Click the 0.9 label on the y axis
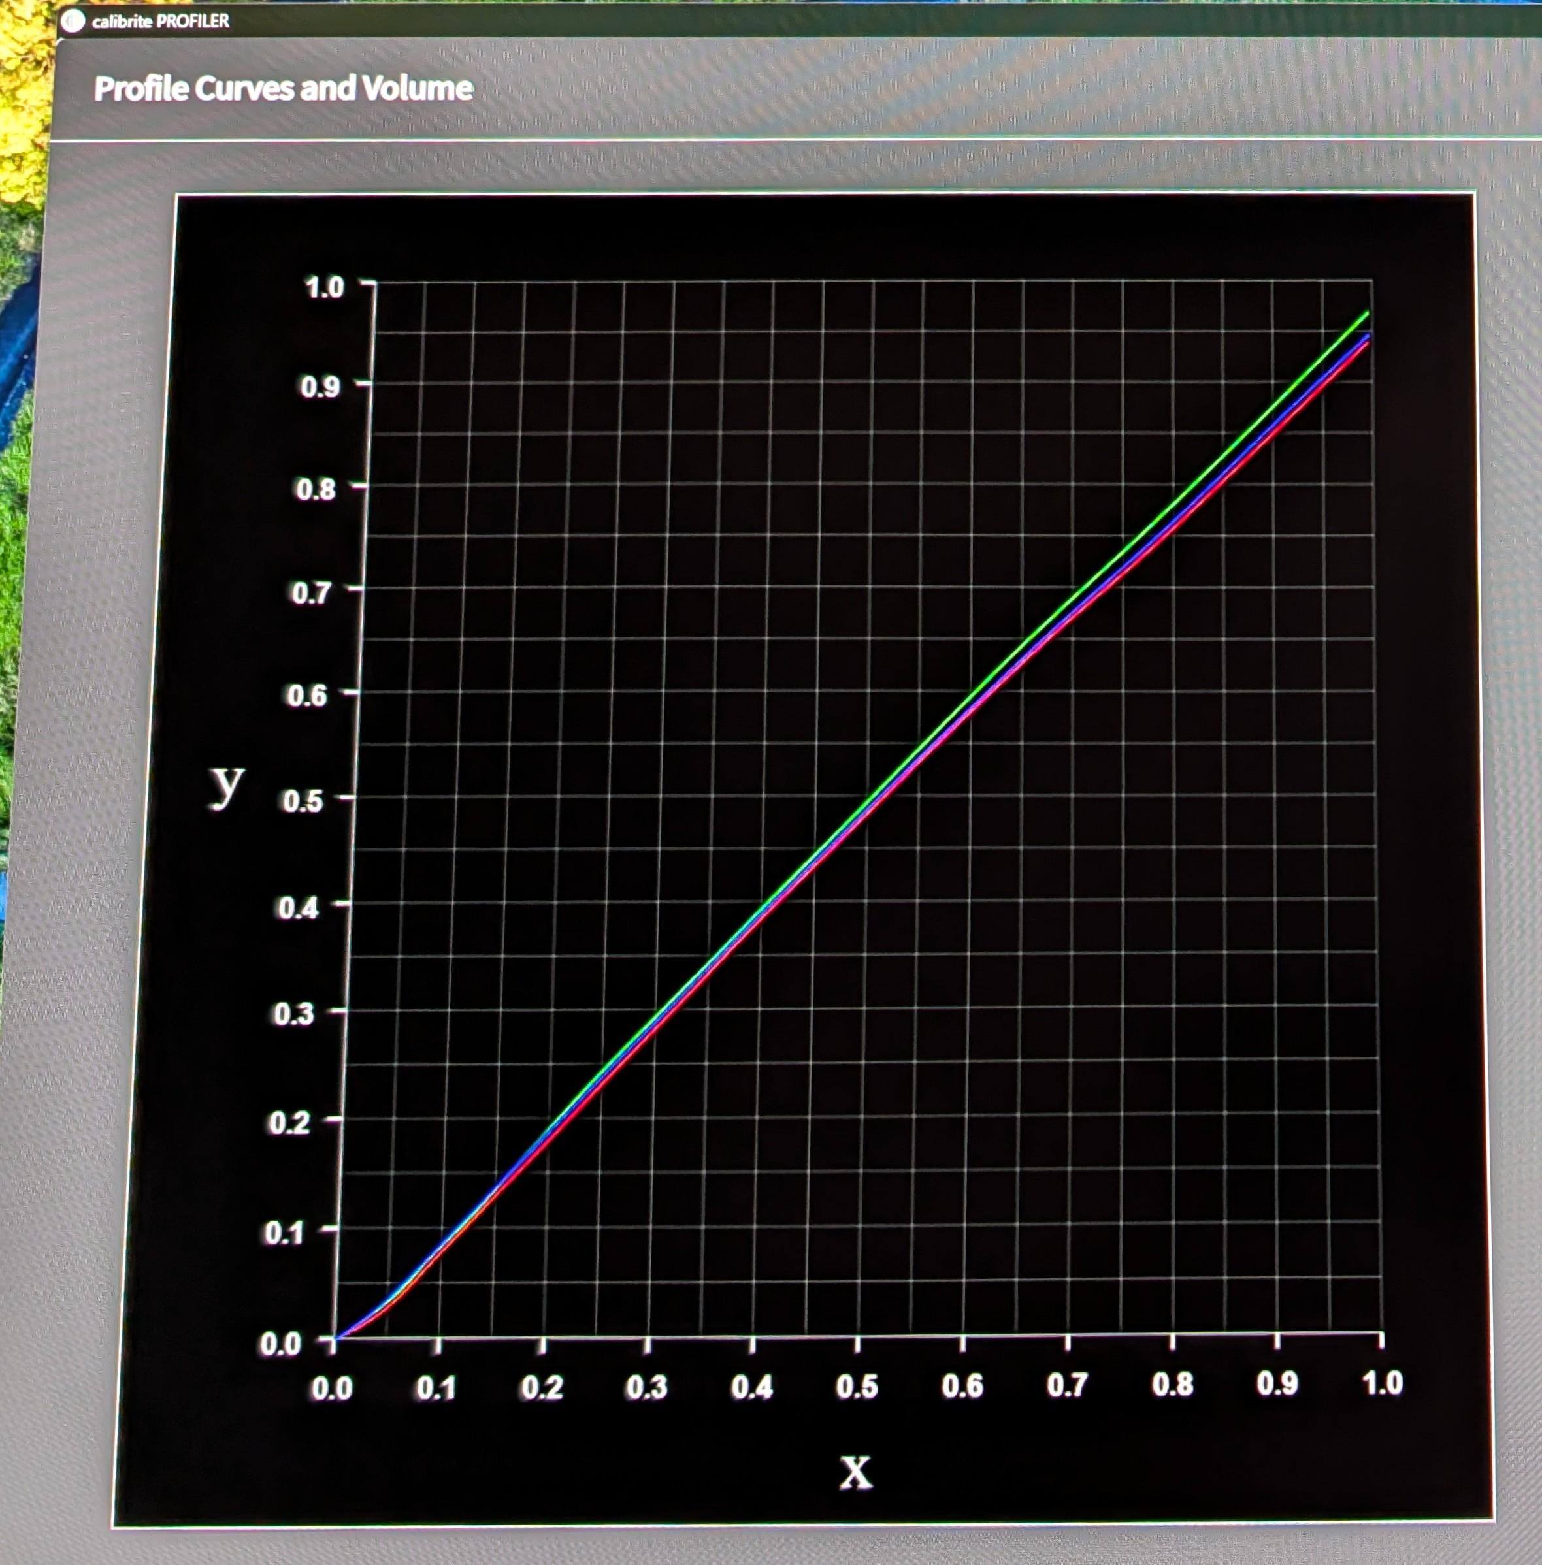 (x=320, y=387)
